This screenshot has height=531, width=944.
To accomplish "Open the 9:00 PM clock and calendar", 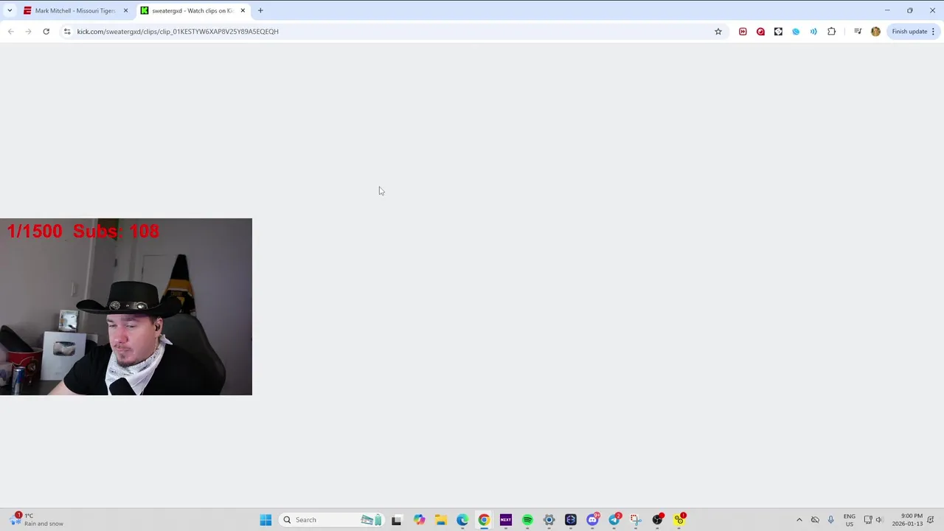I will coord(907,520).
